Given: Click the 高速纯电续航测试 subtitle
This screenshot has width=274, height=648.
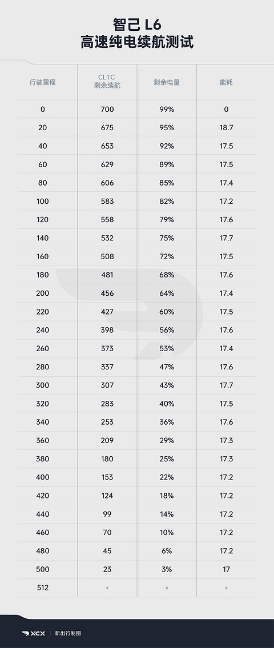Looking at the screenshot, I should pos(137,43).
